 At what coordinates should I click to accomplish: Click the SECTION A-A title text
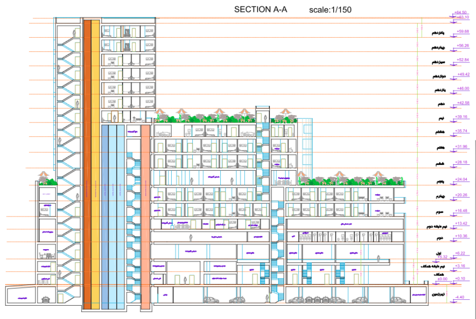pos(260,9)
